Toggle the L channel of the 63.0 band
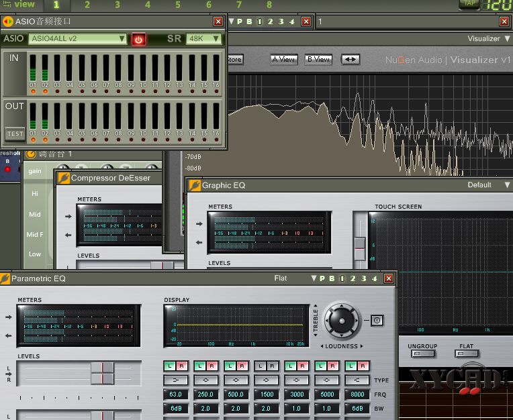 [169, 366]
